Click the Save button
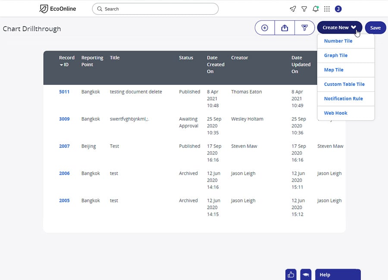Viewport: 388px width, 280px height. pyautogui.click(x=375, y=28)
